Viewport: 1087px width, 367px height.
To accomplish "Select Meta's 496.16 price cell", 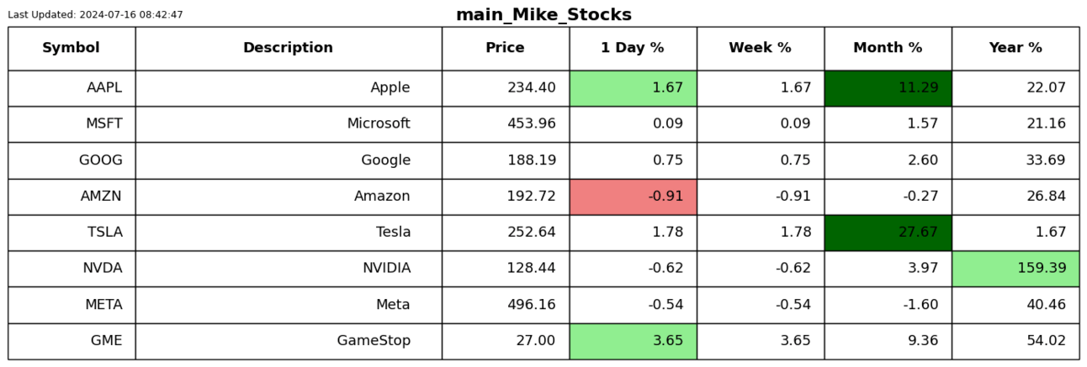I will [506, 305].
